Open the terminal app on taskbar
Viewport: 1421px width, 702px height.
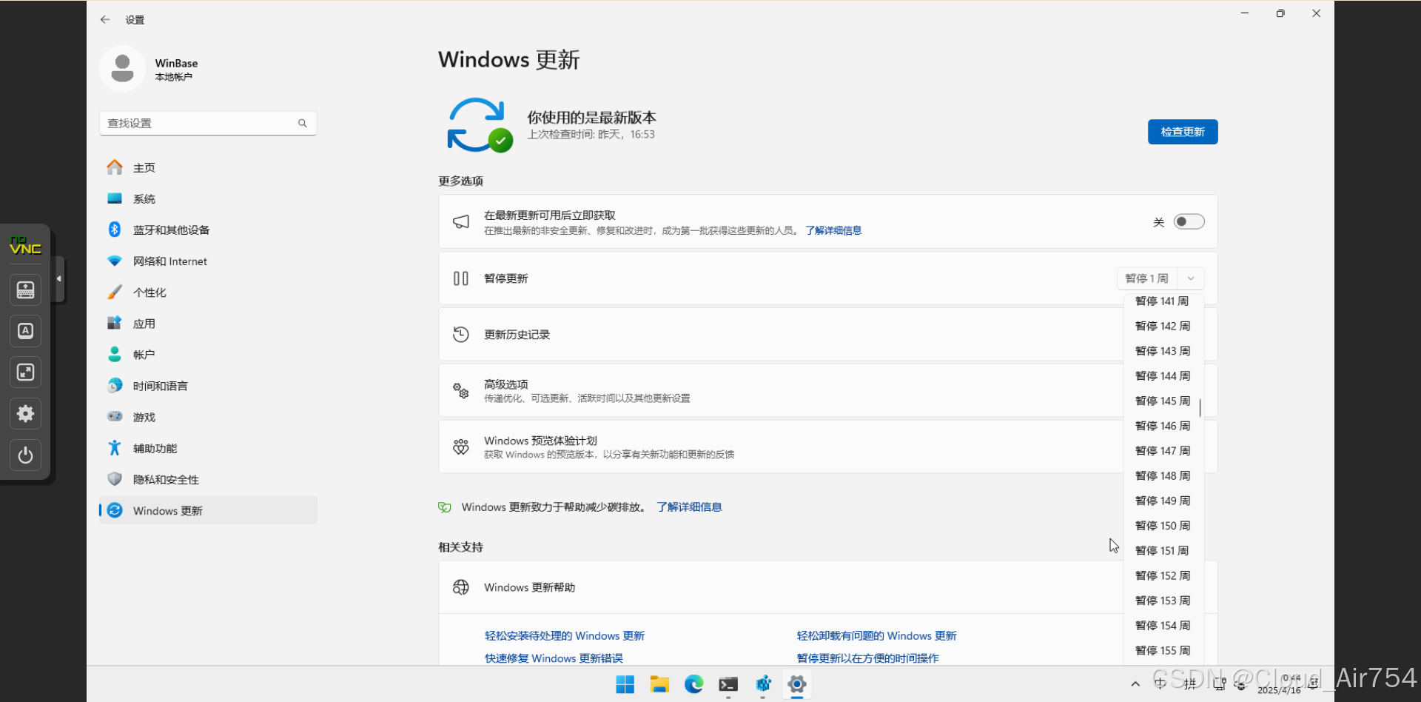click(x=728, y=685)
